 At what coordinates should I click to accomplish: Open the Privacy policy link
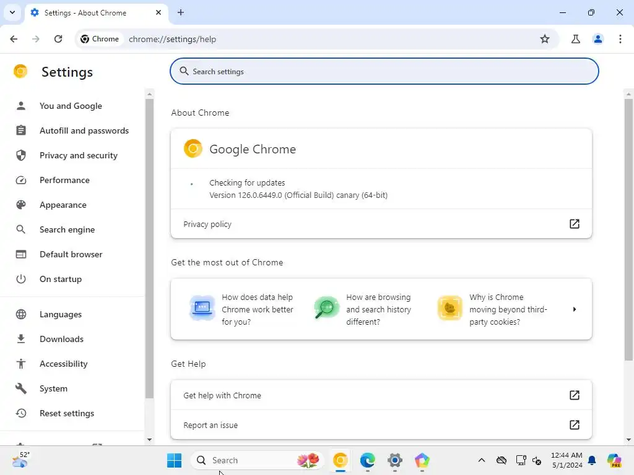coord(381,224)
